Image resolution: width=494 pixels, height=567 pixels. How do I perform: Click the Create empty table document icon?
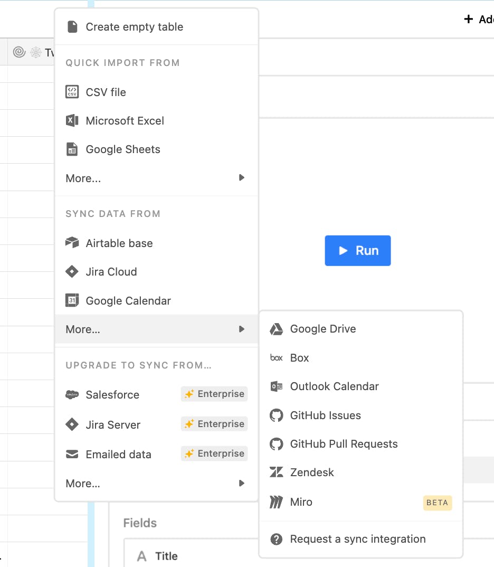click(72, 27)
